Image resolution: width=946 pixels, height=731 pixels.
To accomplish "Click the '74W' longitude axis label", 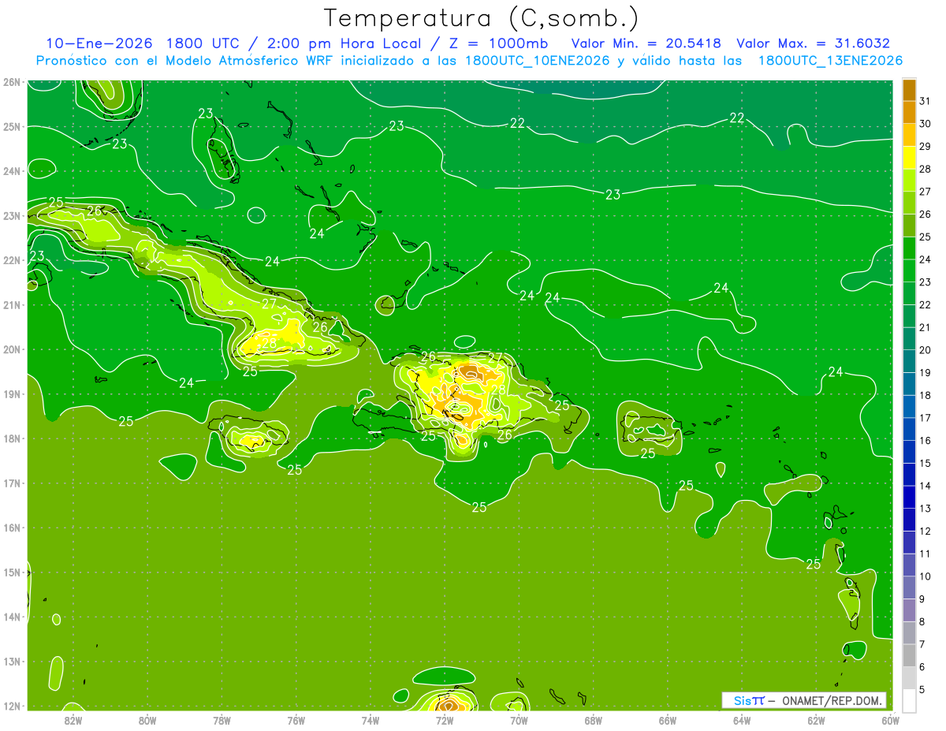I will click(x=370, y=720).
